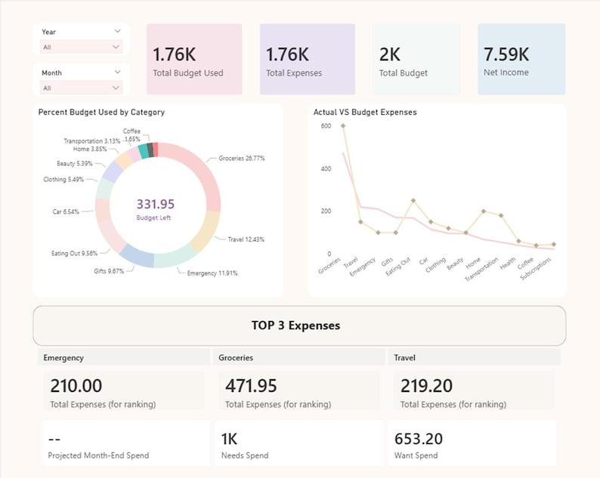
Task: Click the Gifts donut segment
Action: pyautogui.click(x=138, y=255)
